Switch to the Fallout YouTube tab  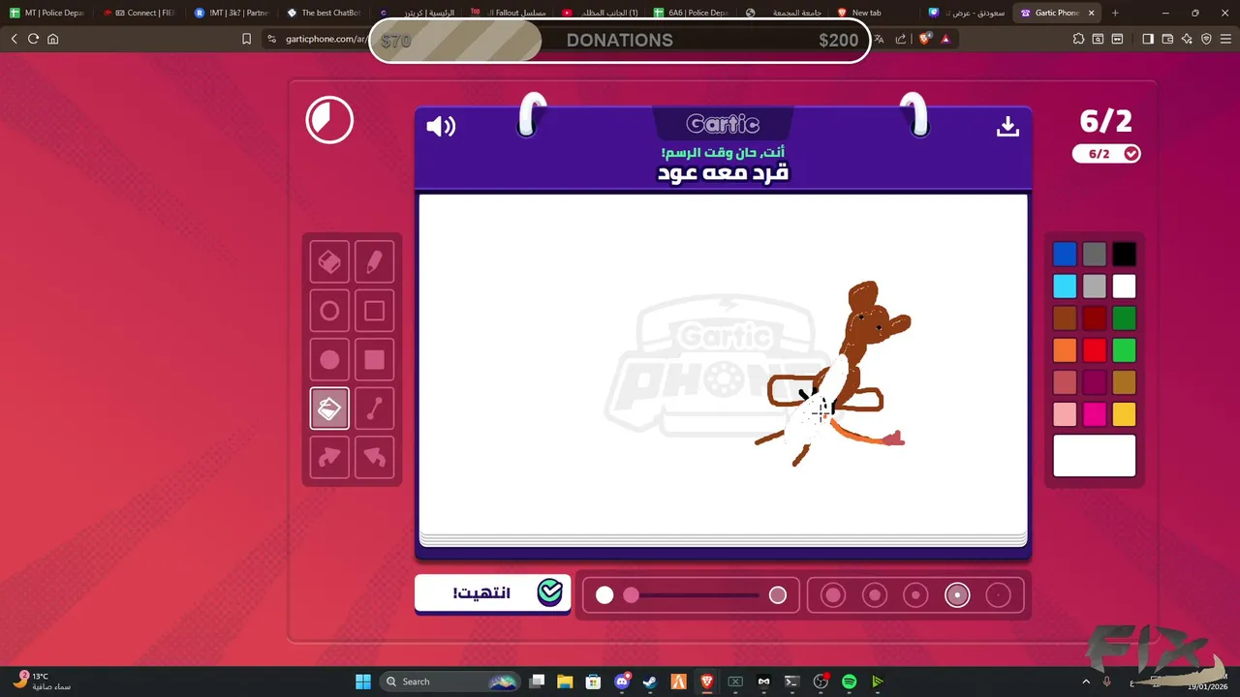(509, 13)
